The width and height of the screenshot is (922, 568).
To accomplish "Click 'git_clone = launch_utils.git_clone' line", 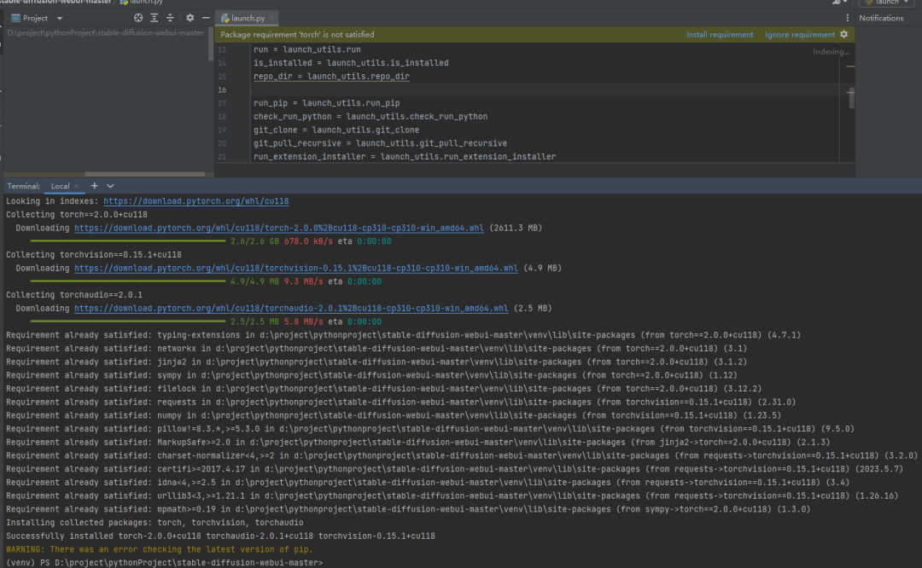I will click(x=336, y=130).
